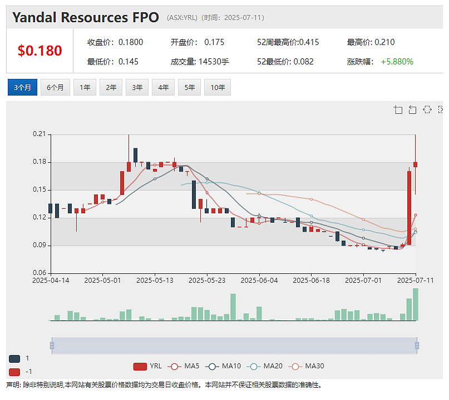Screen dimensions: 449x400
Task: Click the large red $0.180 price
Action: click(x=40, y=51)
